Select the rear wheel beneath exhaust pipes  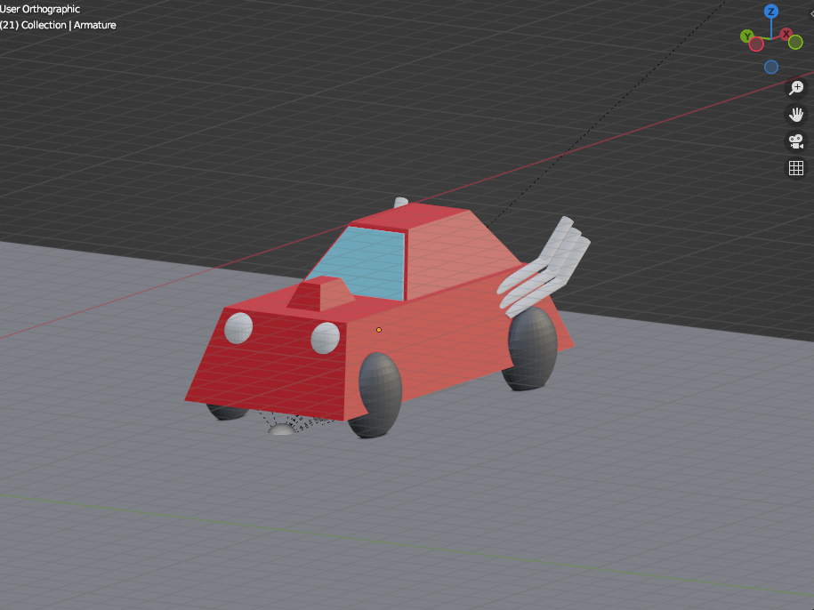click(x=532, y=349)
